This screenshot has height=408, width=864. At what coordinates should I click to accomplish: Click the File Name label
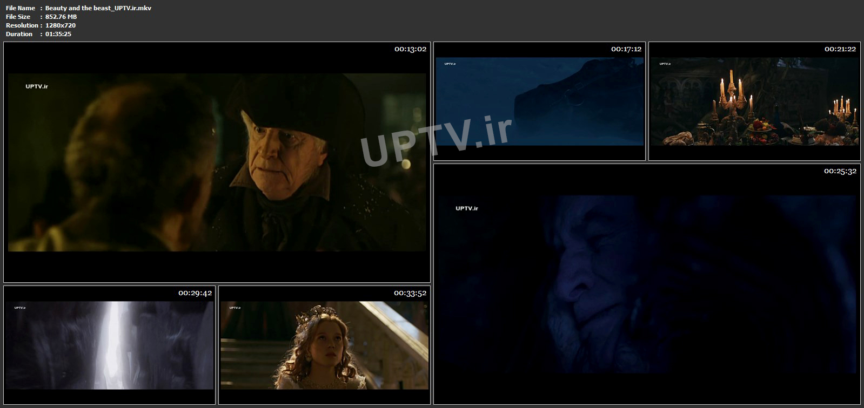pyautogui.click(x=21, y=8)
